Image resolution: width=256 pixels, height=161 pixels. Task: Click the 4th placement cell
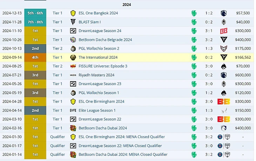tap(35, 57)
